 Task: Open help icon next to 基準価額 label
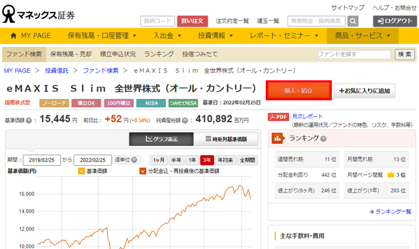pyautogui.click(x=29, y=120)
